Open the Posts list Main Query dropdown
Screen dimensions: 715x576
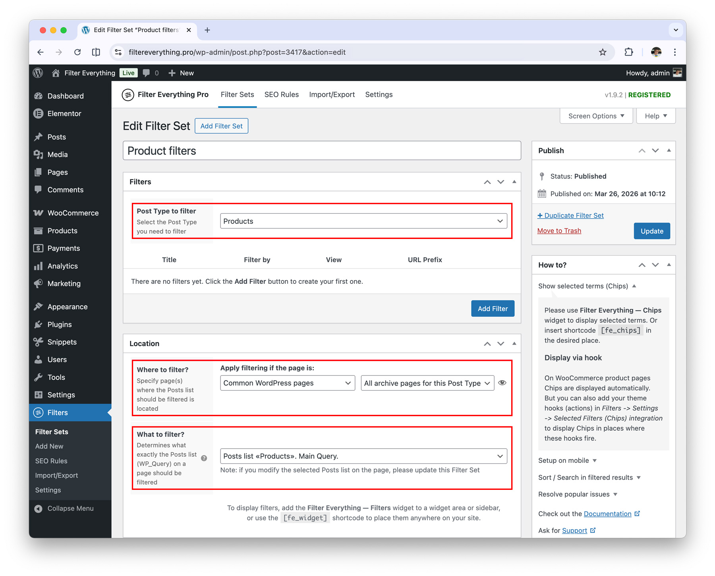[363, 456]
